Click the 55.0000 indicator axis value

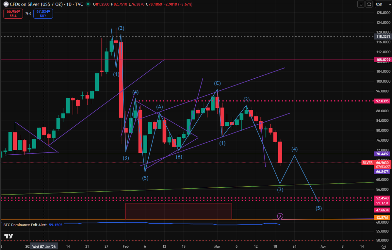(x=383, y=231)
